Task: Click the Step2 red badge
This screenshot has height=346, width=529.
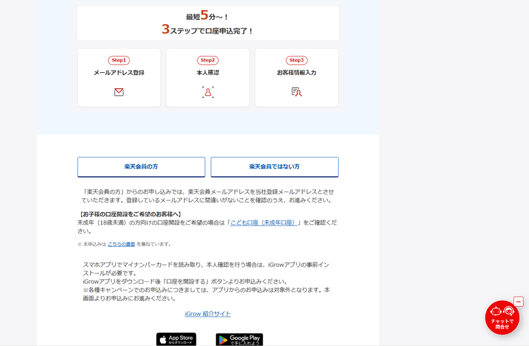Action: pos(208,61)
